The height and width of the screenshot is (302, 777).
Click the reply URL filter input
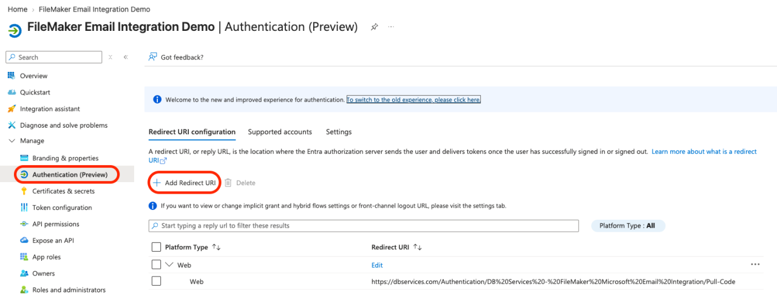[364, 226]
